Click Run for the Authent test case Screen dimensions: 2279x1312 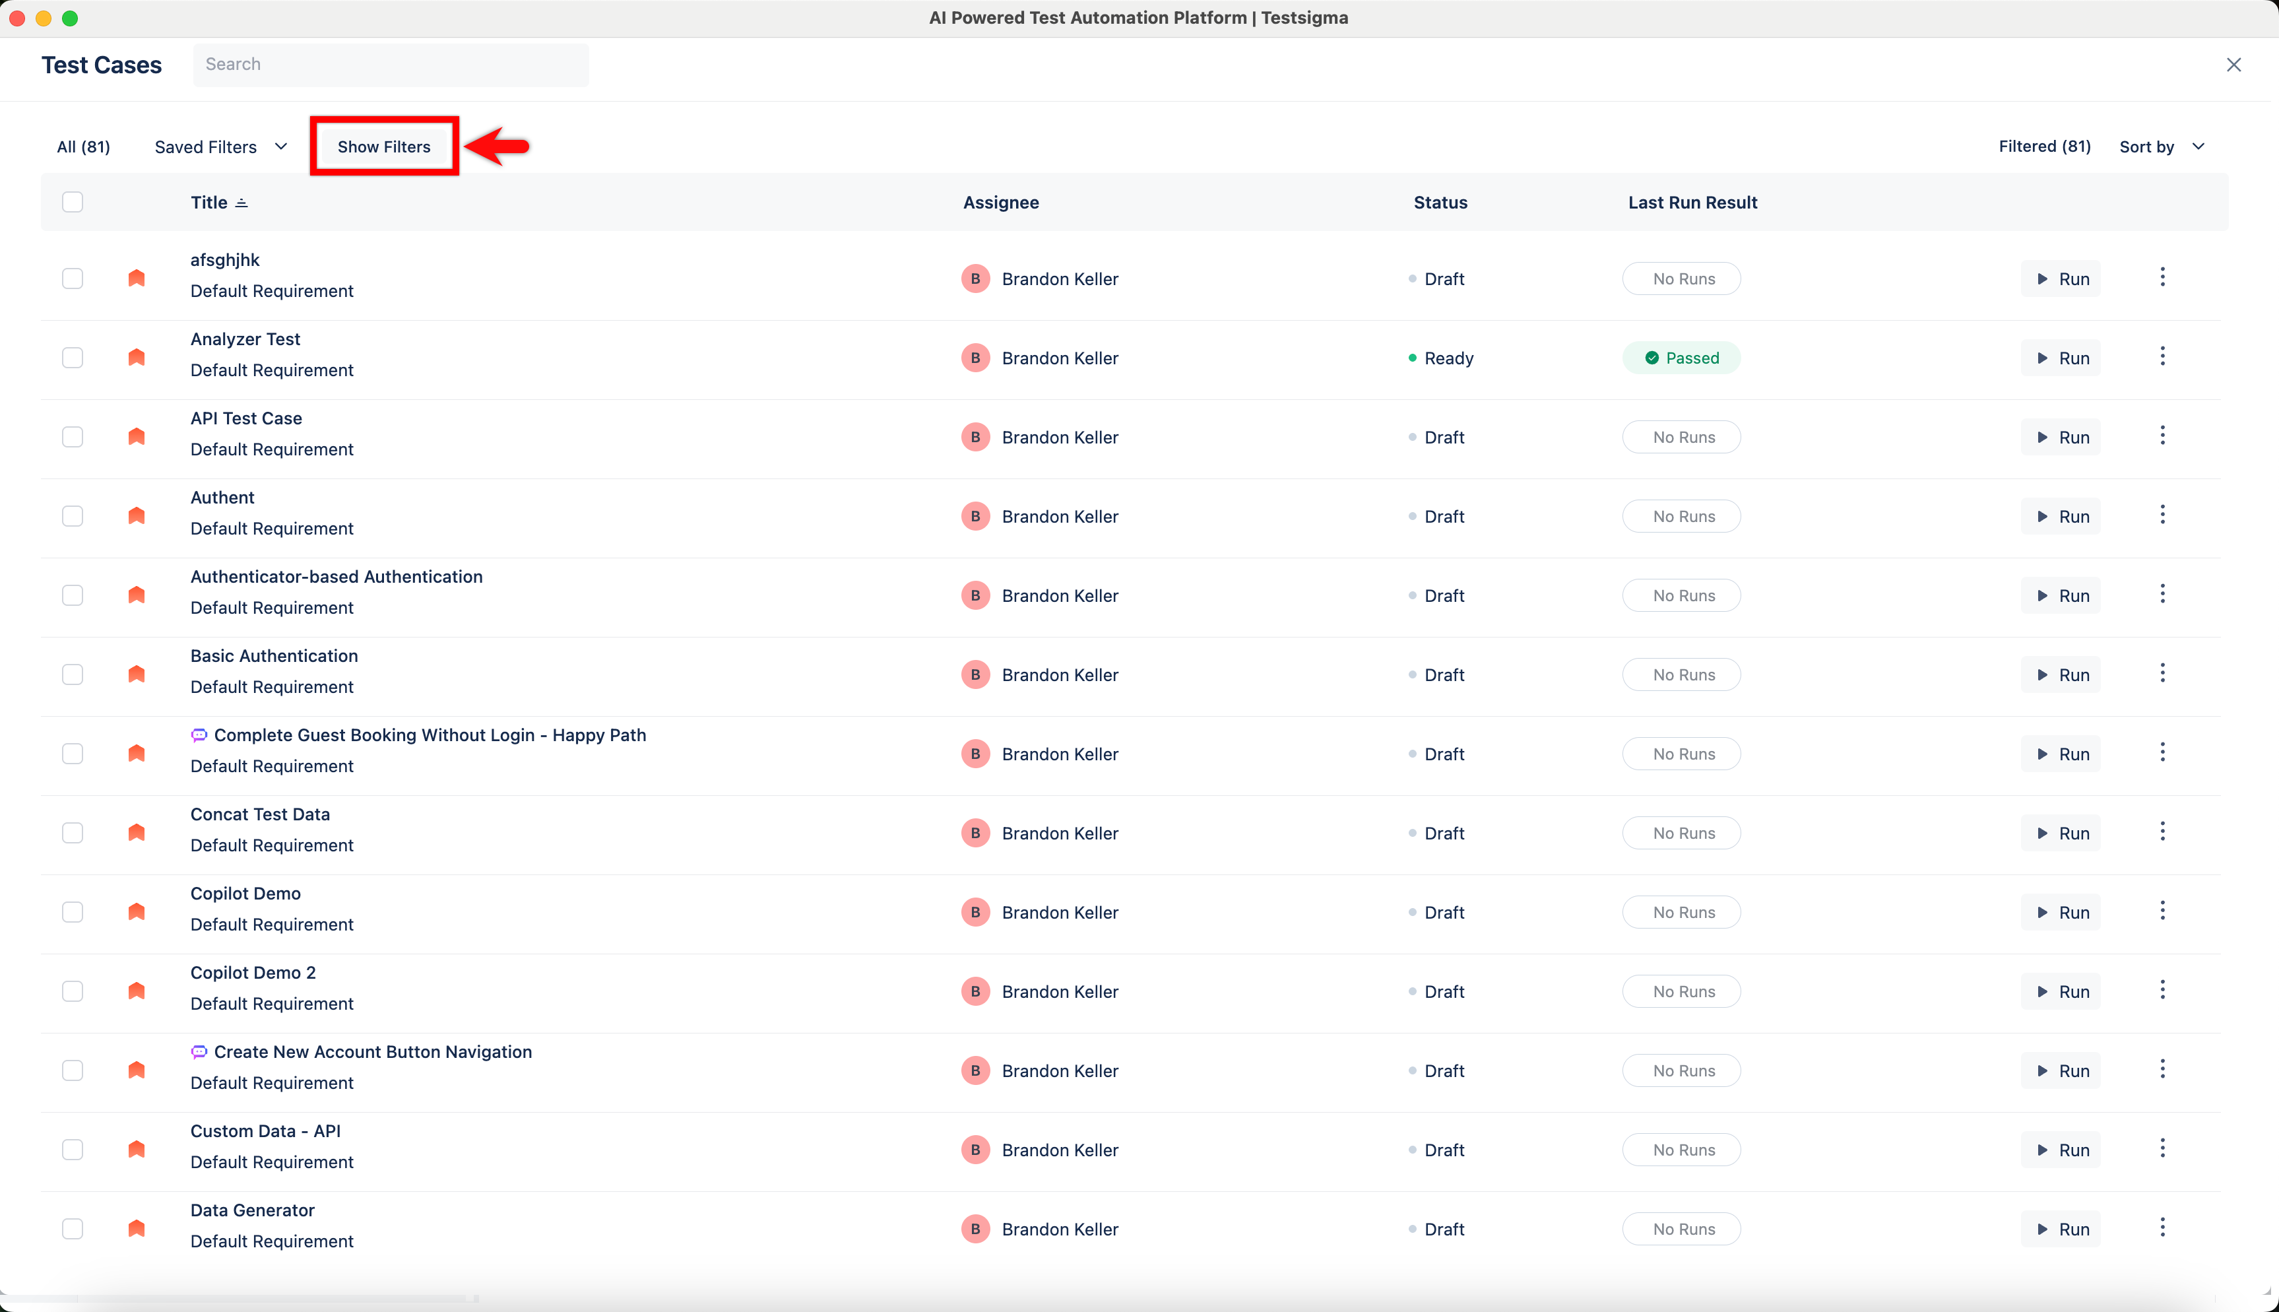2061,515
